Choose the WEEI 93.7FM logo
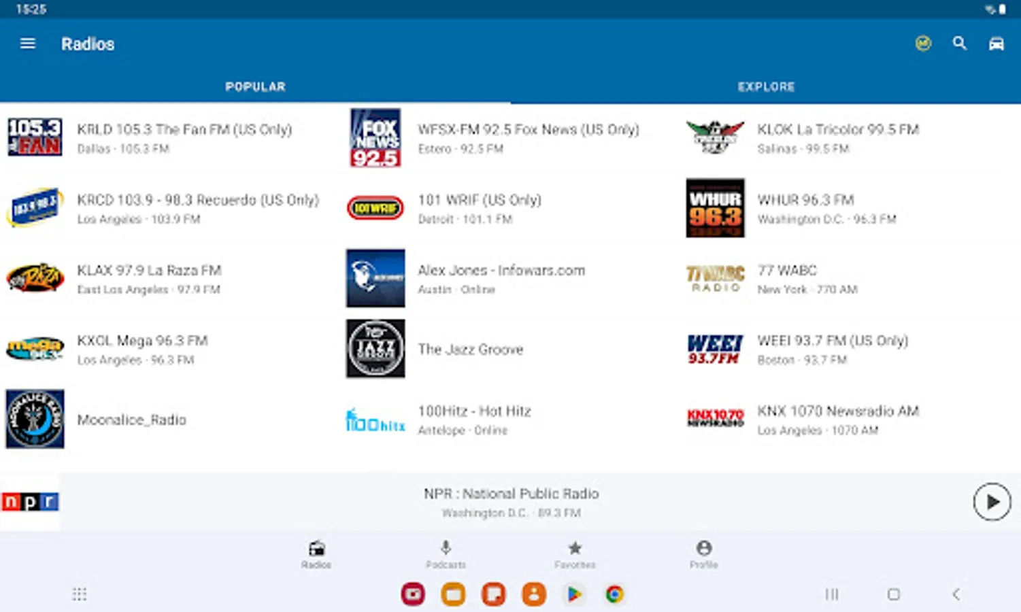1021x612 pixels. point(715,349)
